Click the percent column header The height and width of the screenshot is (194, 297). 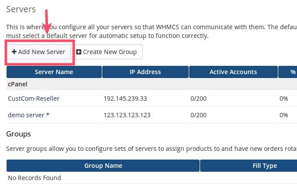pos(293,72)
